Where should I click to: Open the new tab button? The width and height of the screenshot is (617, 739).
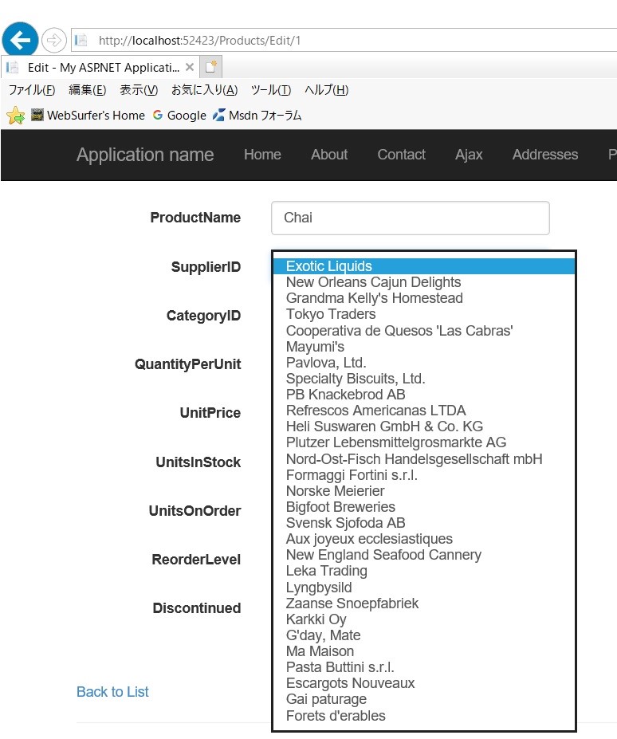click(x=210, y=67)
